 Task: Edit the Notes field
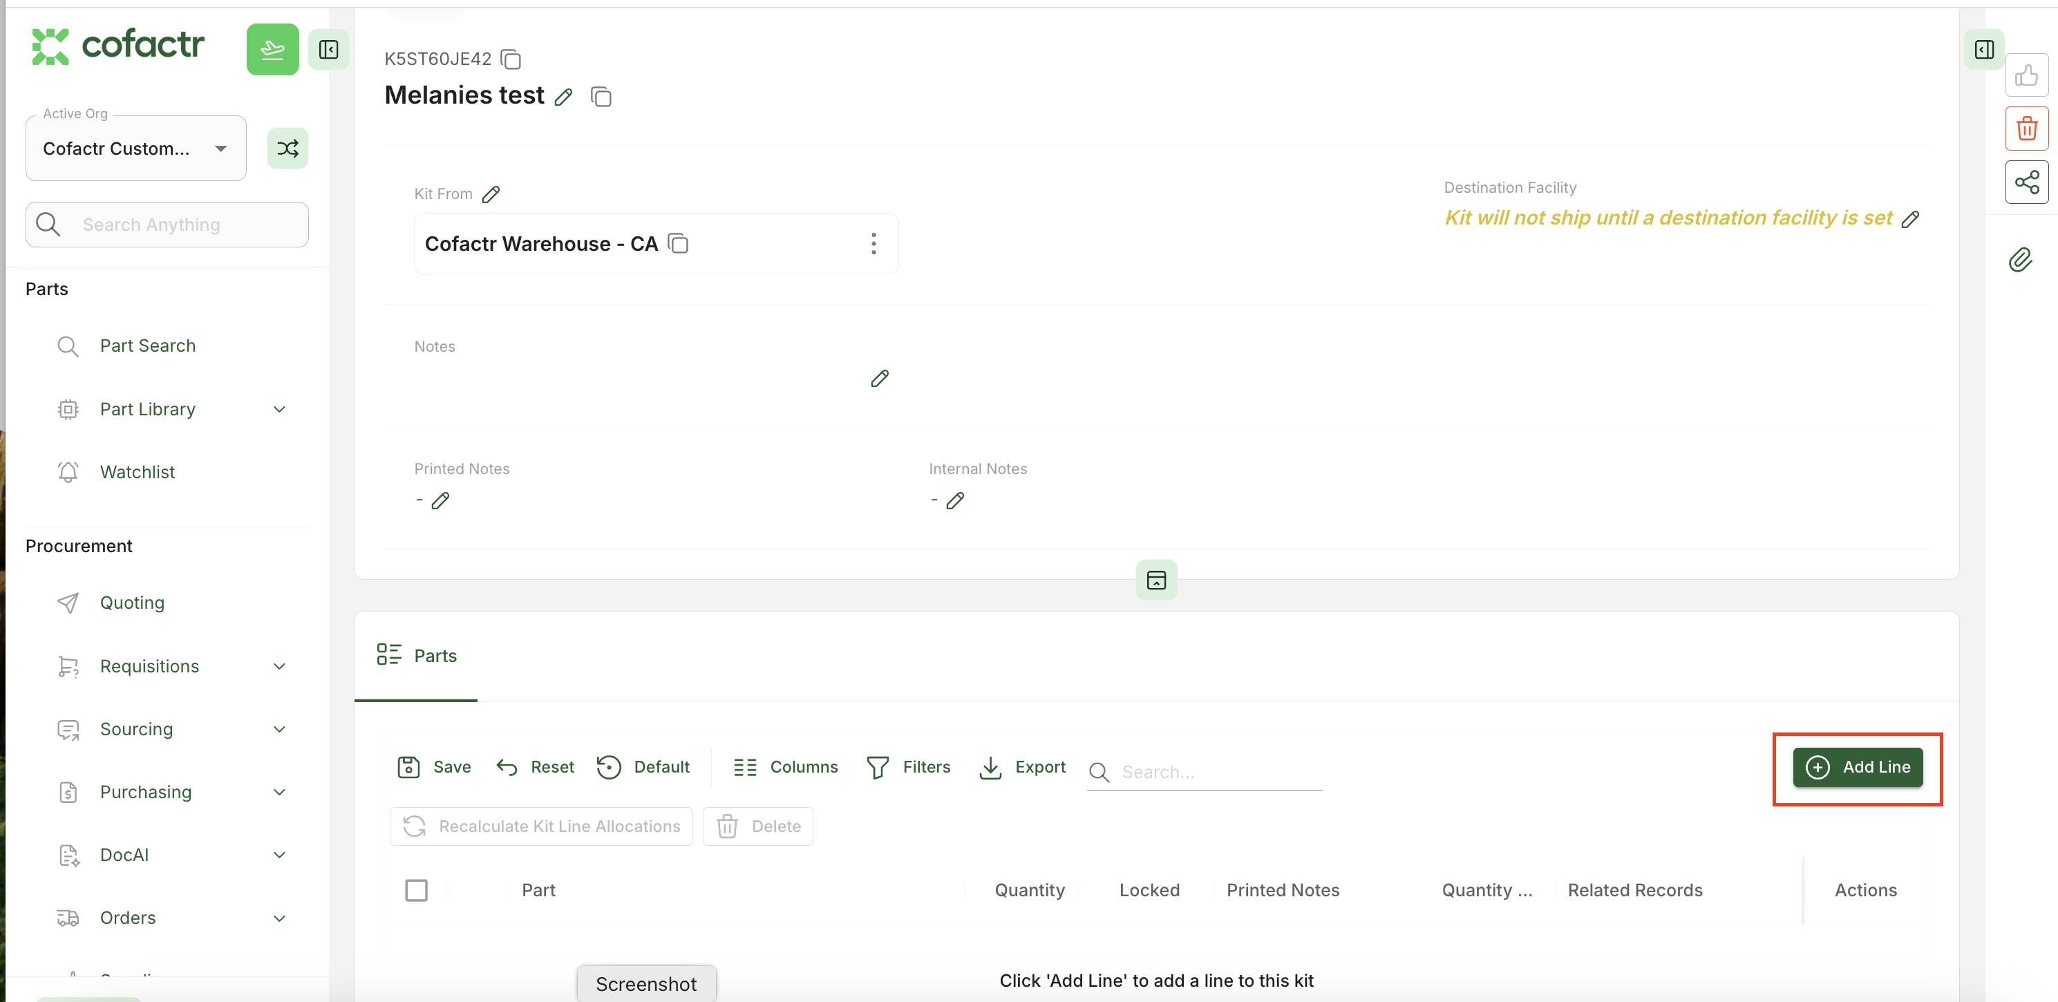(x=880, y=379)
